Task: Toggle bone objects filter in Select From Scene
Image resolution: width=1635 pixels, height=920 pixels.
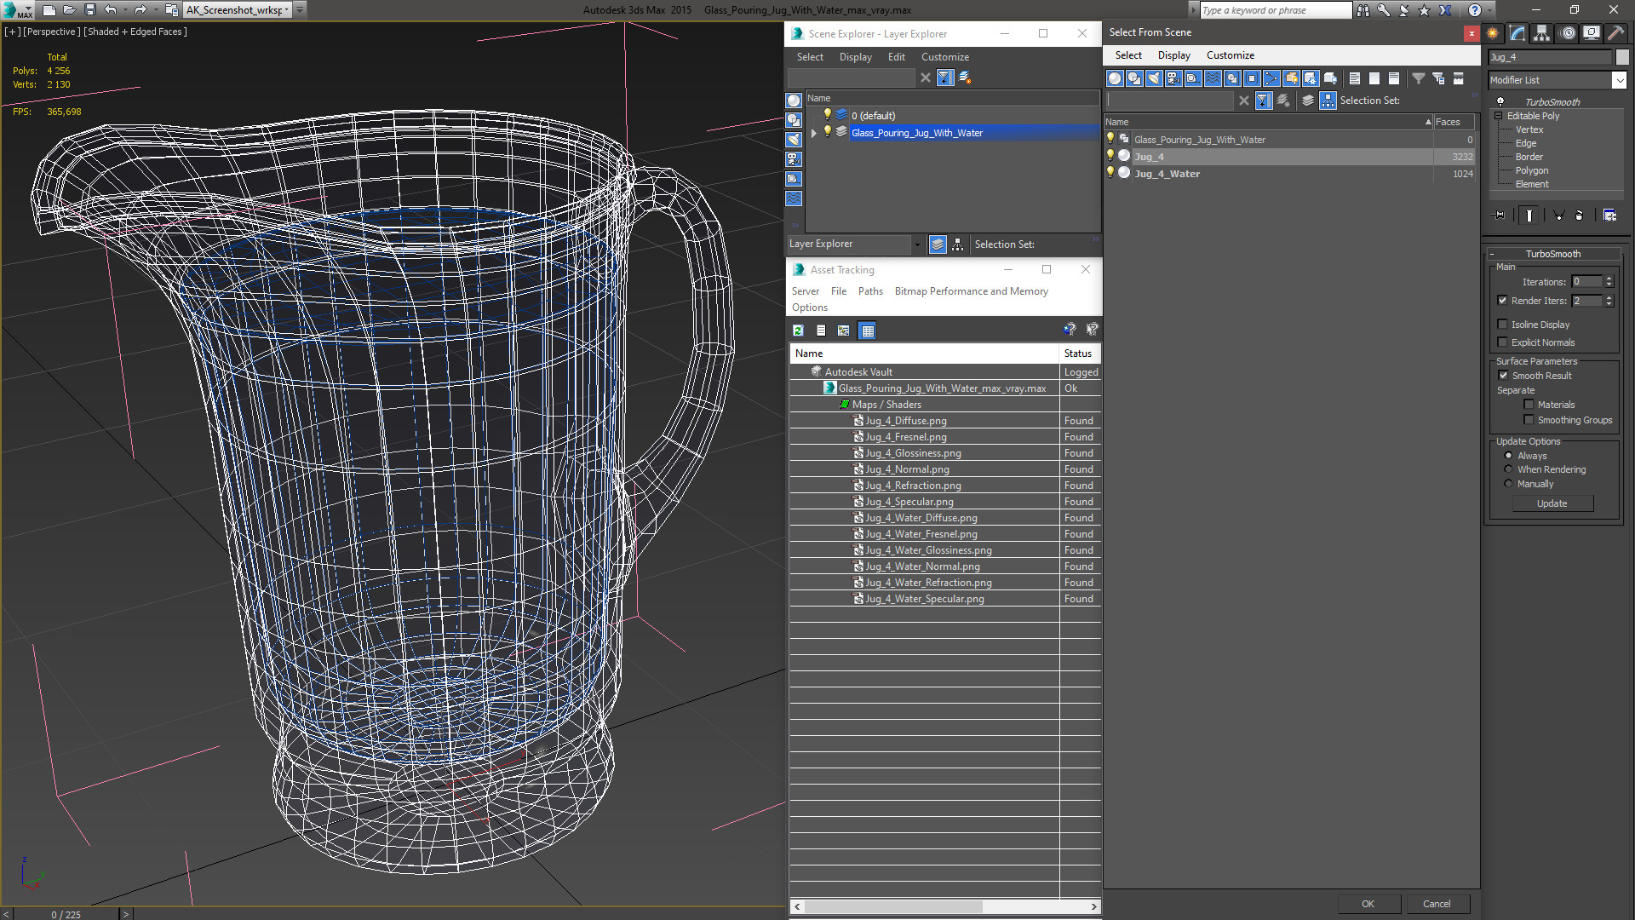Action: pos(1271,78)
